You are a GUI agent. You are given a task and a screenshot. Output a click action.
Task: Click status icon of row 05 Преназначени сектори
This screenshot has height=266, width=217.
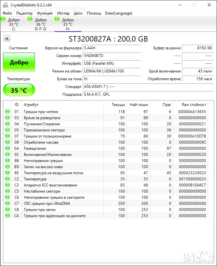[7, 130]
